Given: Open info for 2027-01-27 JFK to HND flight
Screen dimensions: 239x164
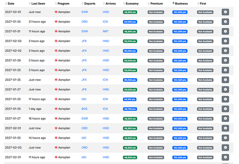Looking at the screenshot, I should [x=225, y=89].
